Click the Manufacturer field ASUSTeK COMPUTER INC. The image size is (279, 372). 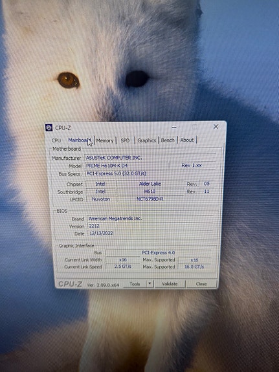tap(150, 158)
